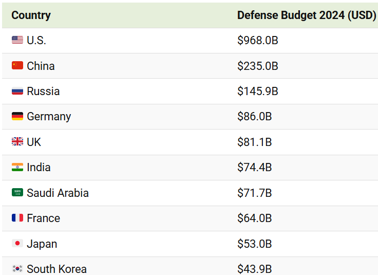Click the Saudi Arabia country name
The height and width of the screenshot is (275, 378).
coord(58,193)
